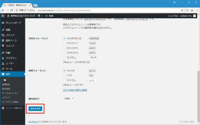Open 投稿 in the sidebar menu

pyautogui.click(x=12, y=30)
